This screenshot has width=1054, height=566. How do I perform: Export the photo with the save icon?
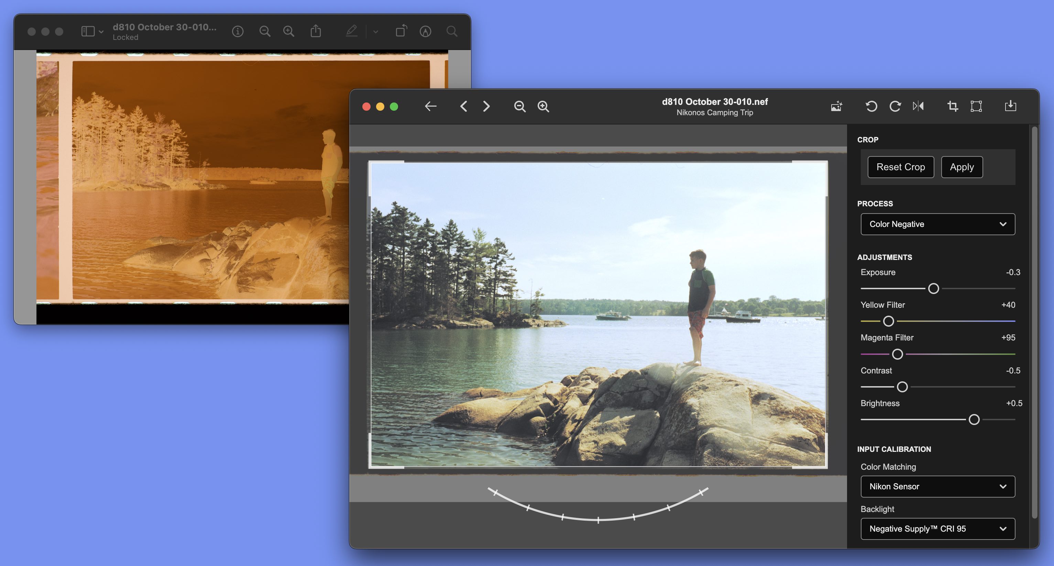[x=1011, y=106]
